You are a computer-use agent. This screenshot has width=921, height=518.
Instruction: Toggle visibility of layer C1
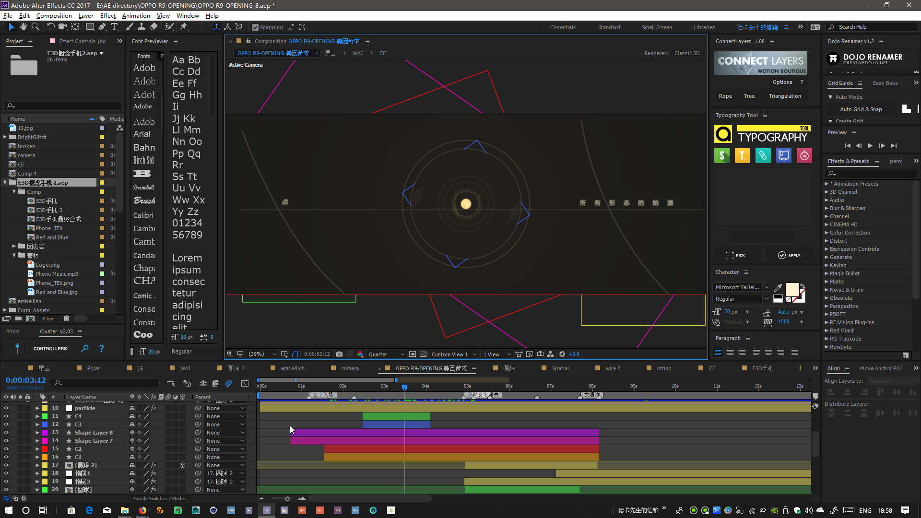(x=6, y=457)
